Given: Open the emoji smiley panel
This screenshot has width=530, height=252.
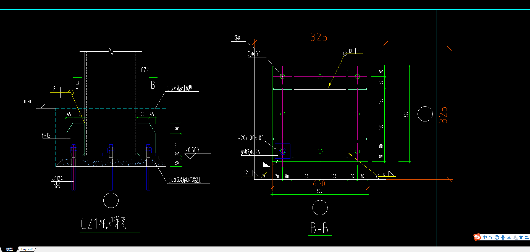Looking at the screenshot, I should point(497,237).
